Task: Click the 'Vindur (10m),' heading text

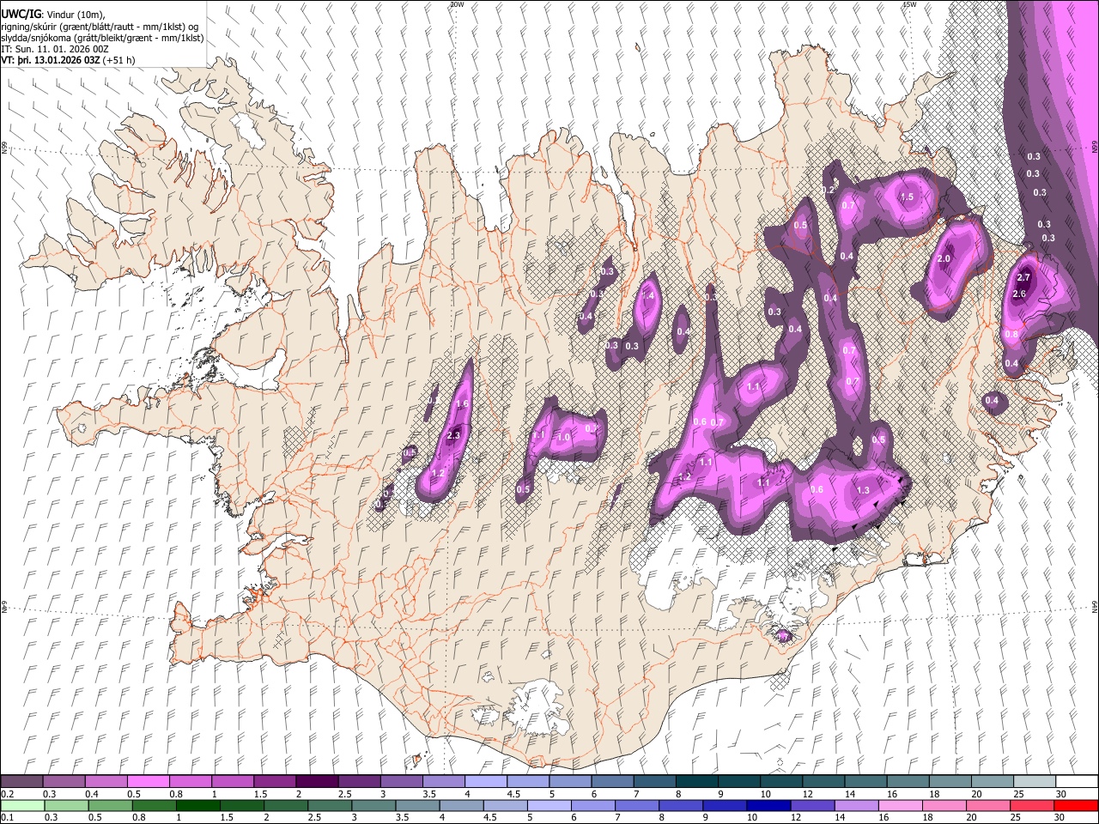Action: pos(76,15)
